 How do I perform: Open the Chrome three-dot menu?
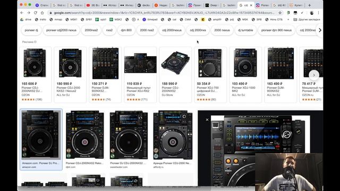pyautogui.click(x=318, y=13)
